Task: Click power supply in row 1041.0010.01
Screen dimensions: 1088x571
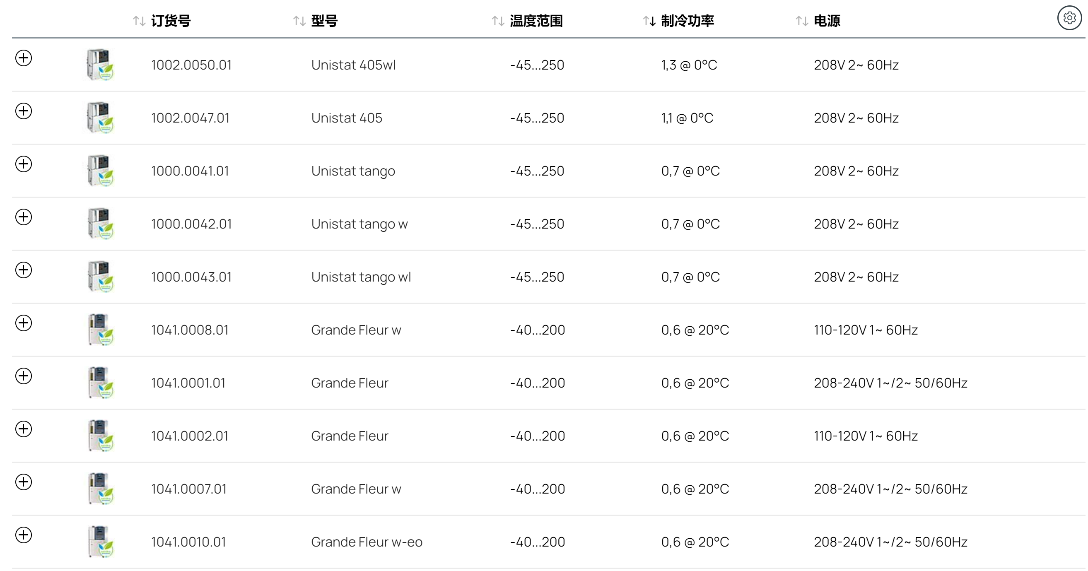Action: (891, 542)
